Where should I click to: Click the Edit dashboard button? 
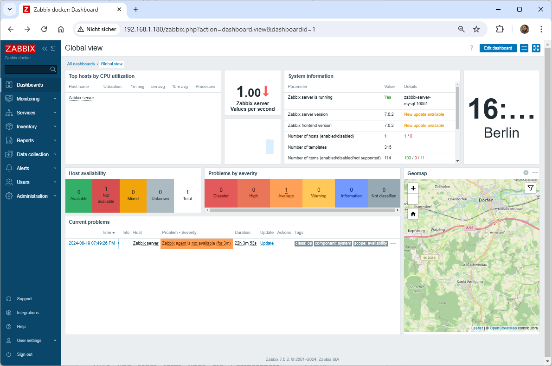(x=498, y=48)
